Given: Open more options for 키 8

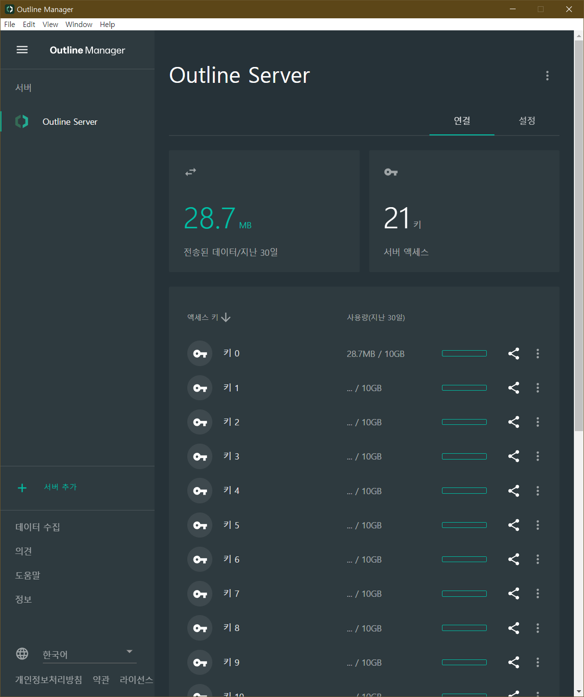Looking at the screenshot, I should pos(538,628).
